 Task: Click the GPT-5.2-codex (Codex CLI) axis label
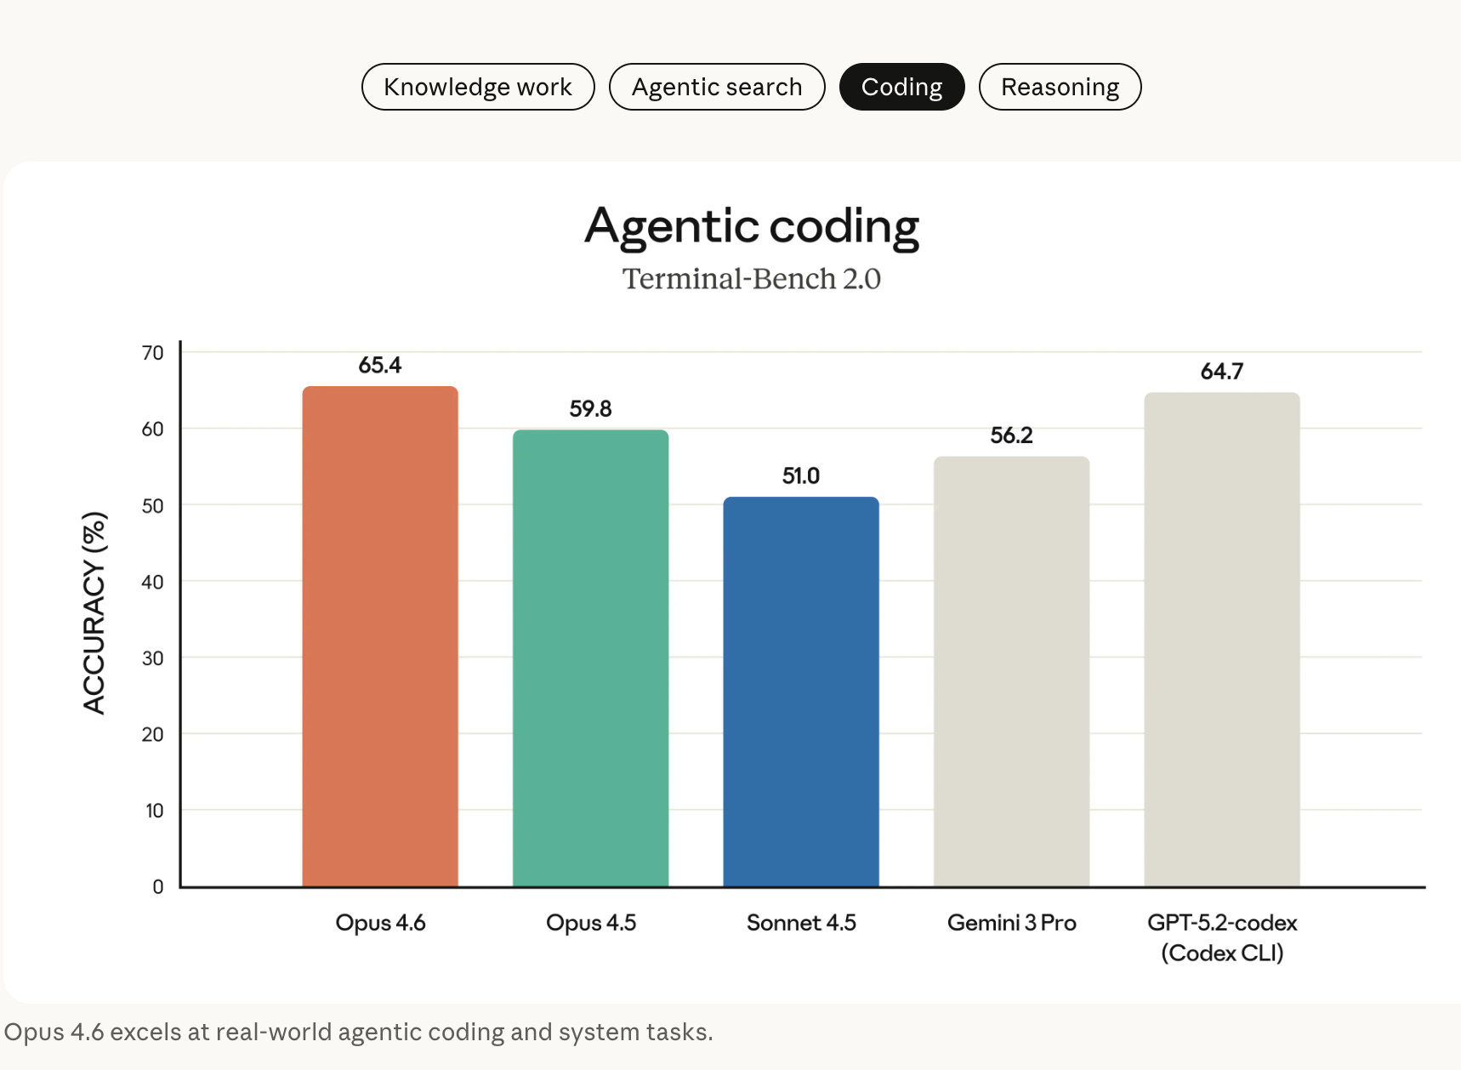(1222, 937)
